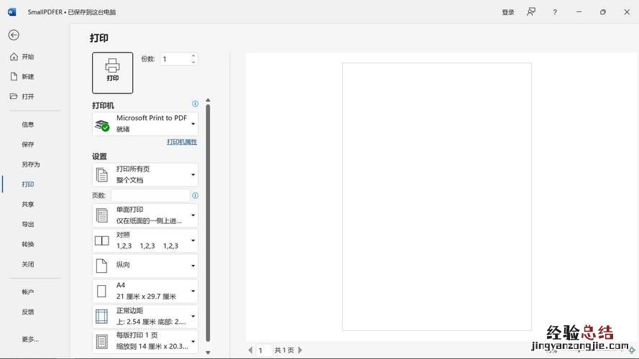
Task: Click the settings scrollbar up arrow
Action: click(208, 100)
